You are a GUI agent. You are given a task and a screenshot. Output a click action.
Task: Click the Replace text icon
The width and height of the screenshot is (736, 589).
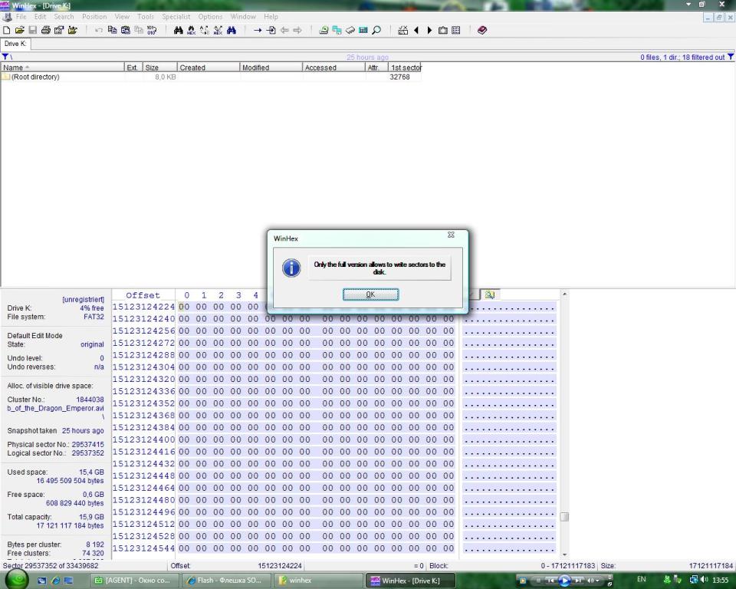click(x=205, y=30)
